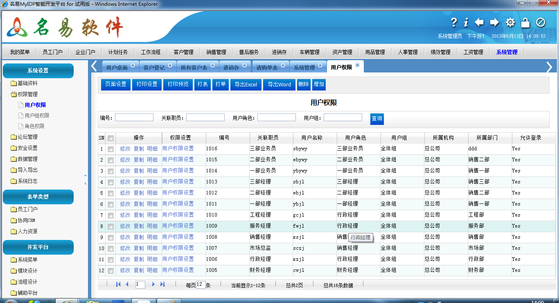The width and height of the screenshot is (559, 303).
Task: Click the 页面设置 button
Action: click(x=116, y=84)
